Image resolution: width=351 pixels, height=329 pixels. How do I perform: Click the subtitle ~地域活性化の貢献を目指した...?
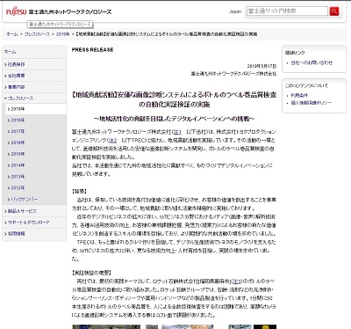point(175,119)
